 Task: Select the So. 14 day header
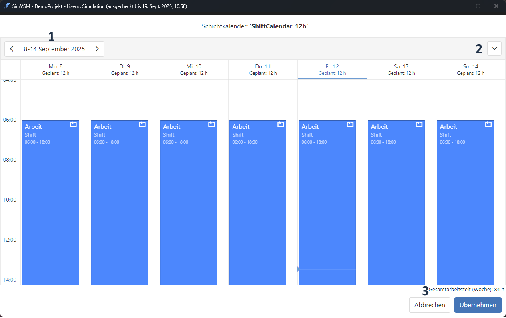[x=470, y=70]
